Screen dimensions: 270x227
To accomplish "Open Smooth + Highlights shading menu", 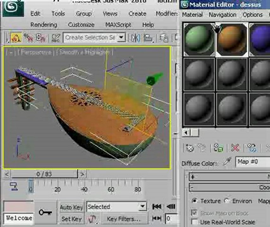I will (84, 52).
